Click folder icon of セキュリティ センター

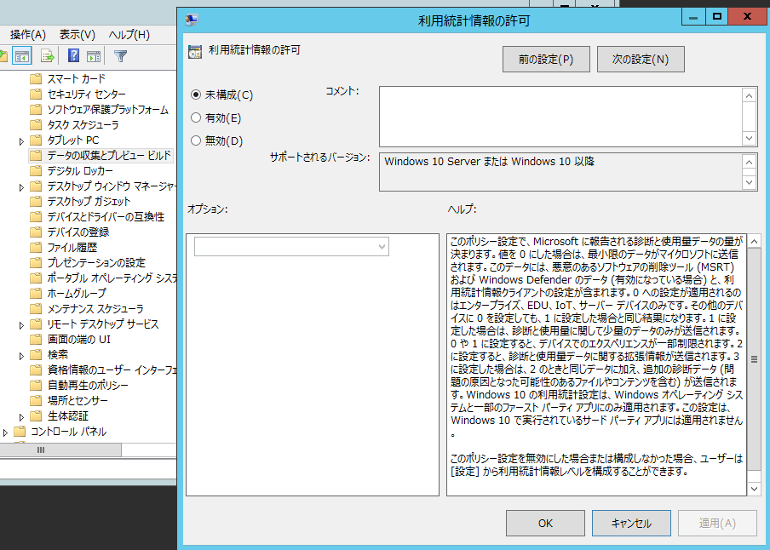[36, 95]
